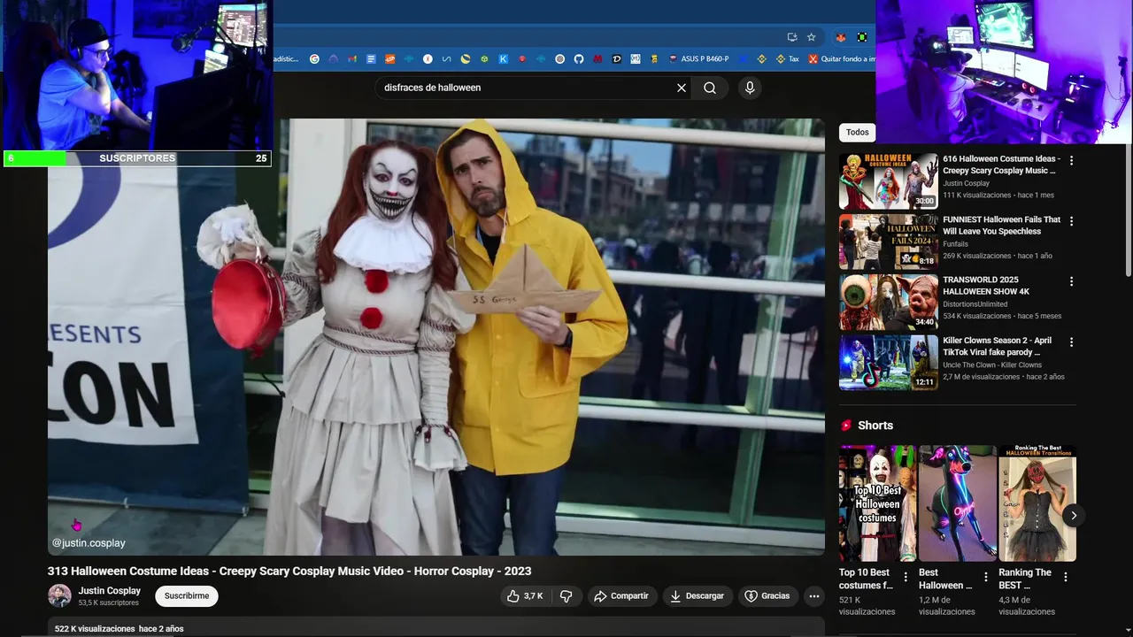Viewport: 1133px width, 637px height.
Task: Open the GitHub bookmark icon
Action: [579, 59]
